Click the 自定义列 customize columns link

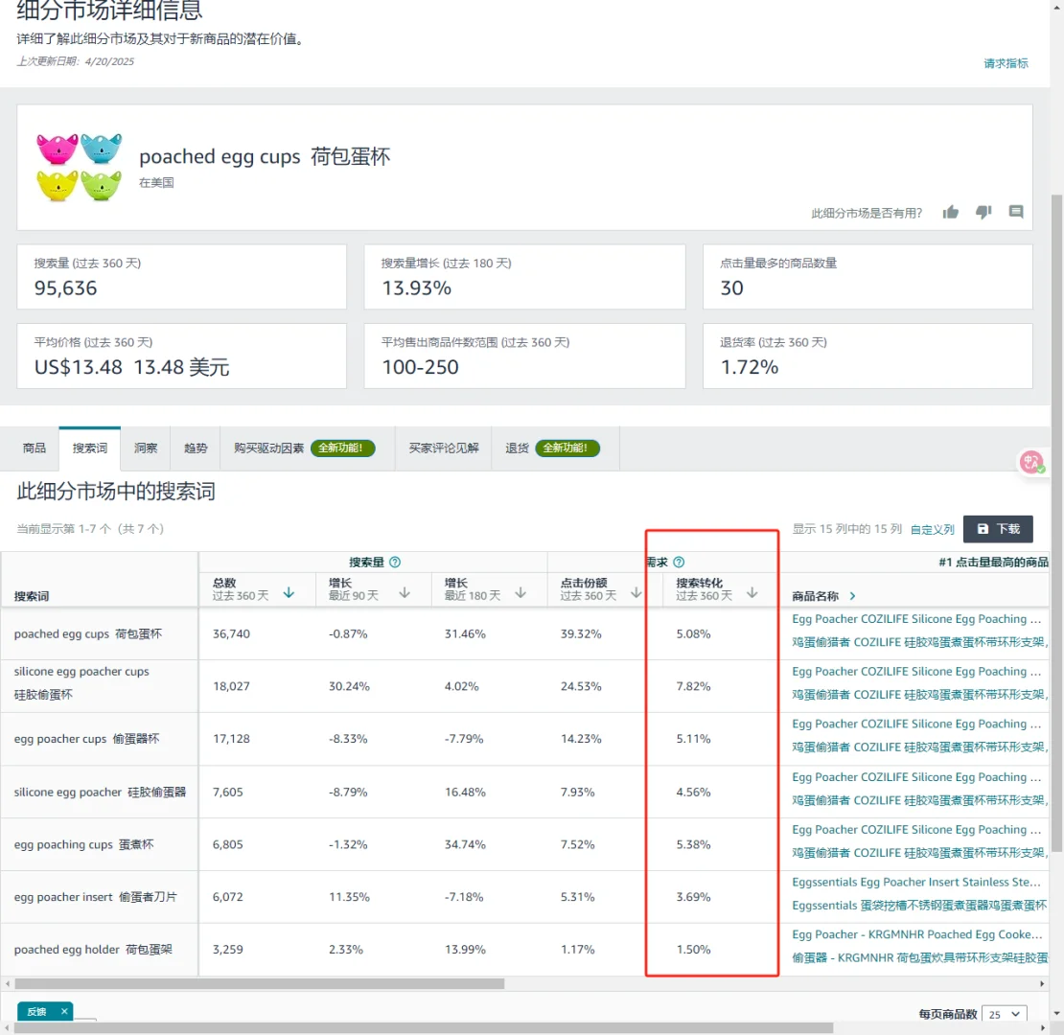coord(933,529)
